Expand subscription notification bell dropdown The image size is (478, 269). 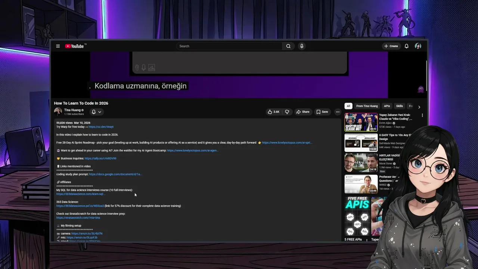[96, 112]
